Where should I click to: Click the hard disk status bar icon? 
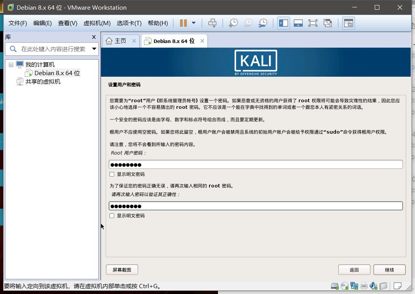point(335,286)
